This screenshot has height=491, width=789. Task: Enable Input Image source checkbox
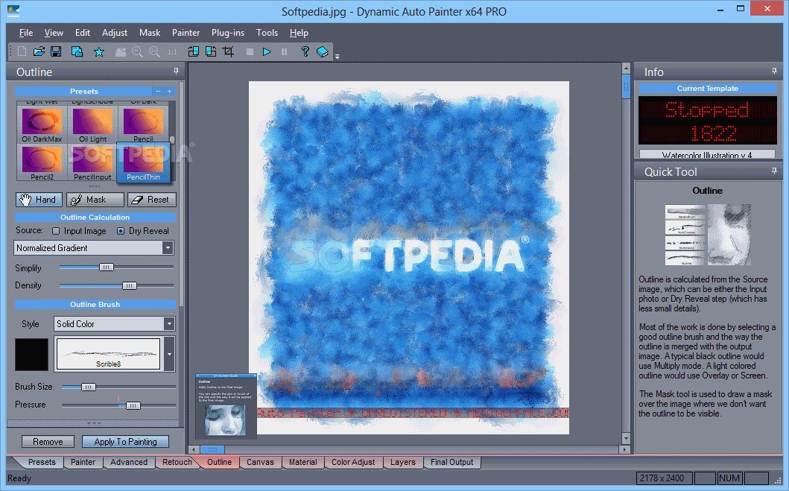56,231
